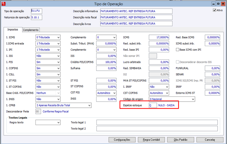
Task: Open the I. CSLL dropdown
Action: point(48,74)
